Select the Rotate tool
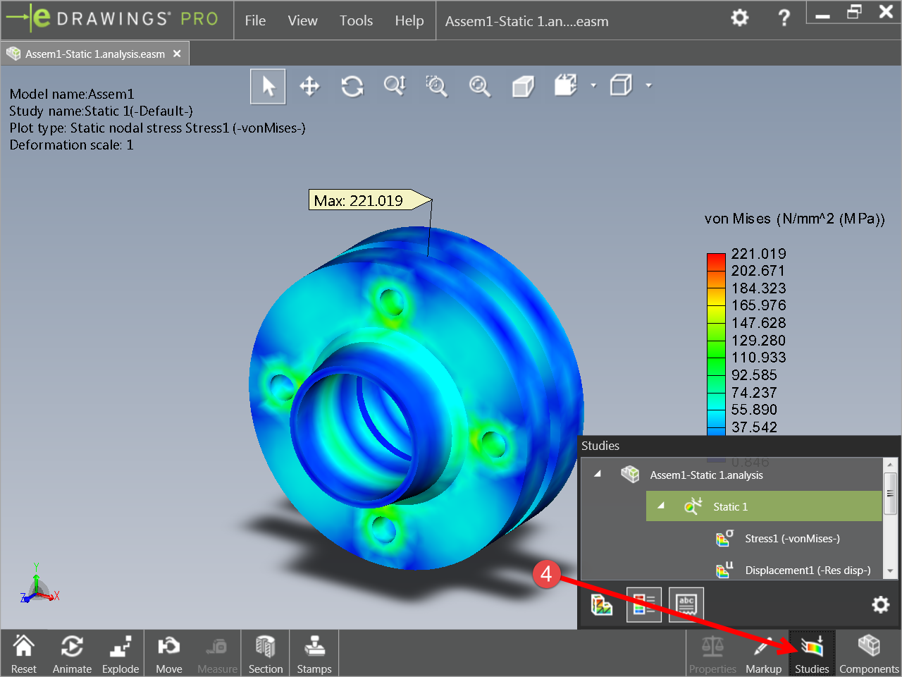 [352, 85]
